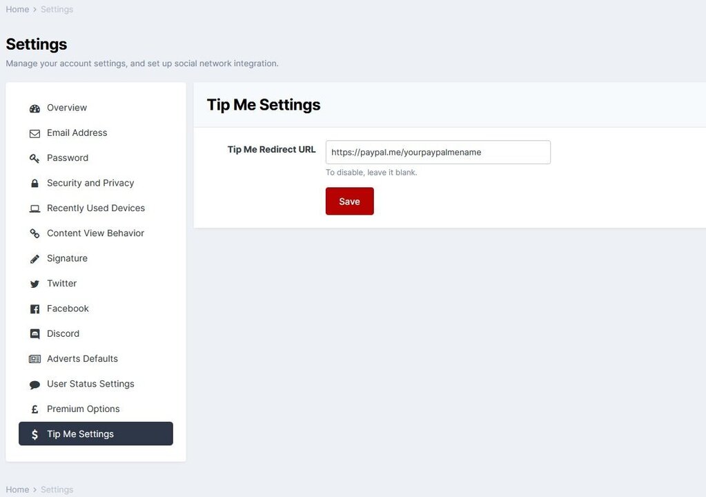The height and width of the screenshot is (497, 706).
Task: Select the Tip Me Settings menu item
Action: 95,433
